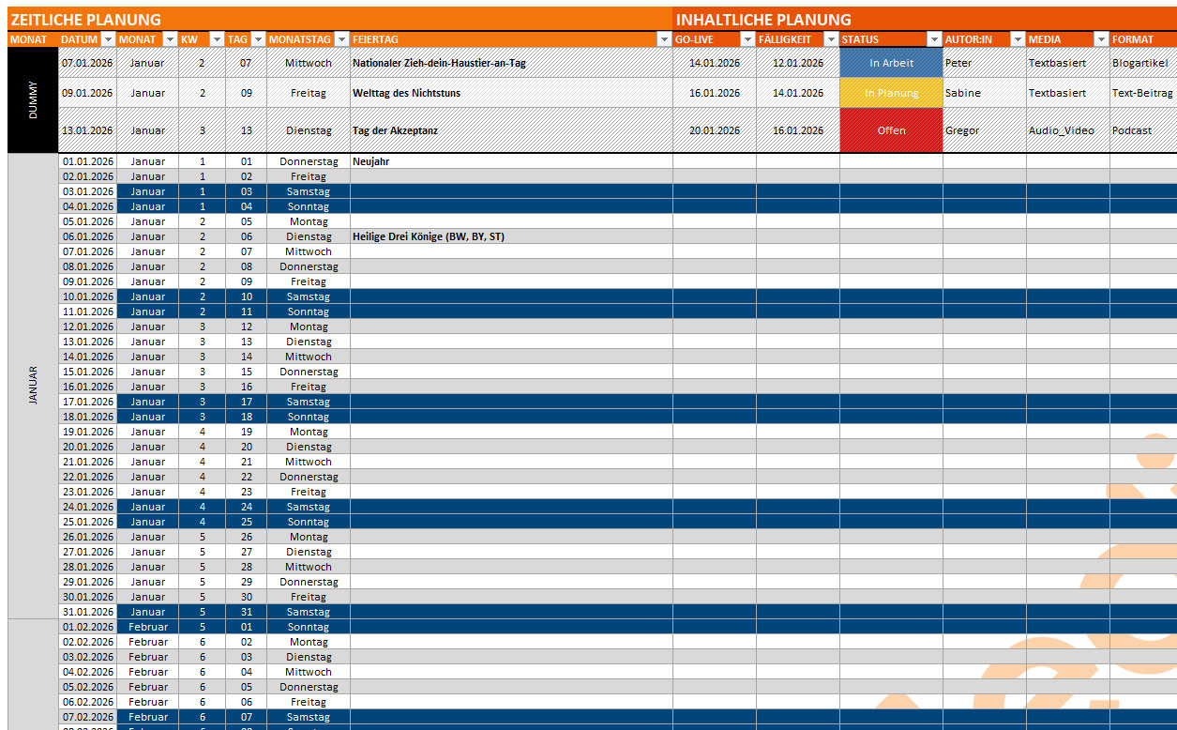Select 'Montag' in the 12.01.2026 row
The width and height of the screenshot is (1177, 730).
(x=309, y=327)
